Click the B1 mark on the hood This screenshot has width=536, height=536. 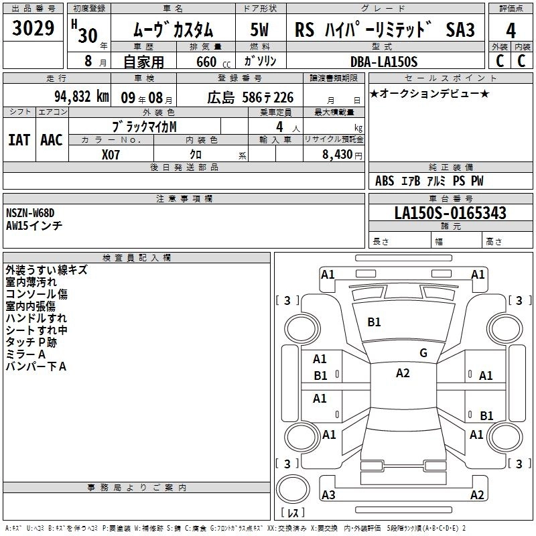(x=374, y=322)
